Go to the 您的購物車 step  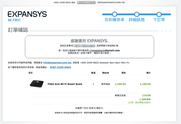[114, 19]
